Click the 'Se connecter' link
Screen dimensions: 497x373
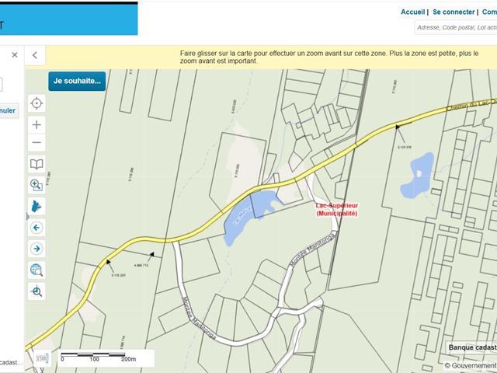click(454, 12)
